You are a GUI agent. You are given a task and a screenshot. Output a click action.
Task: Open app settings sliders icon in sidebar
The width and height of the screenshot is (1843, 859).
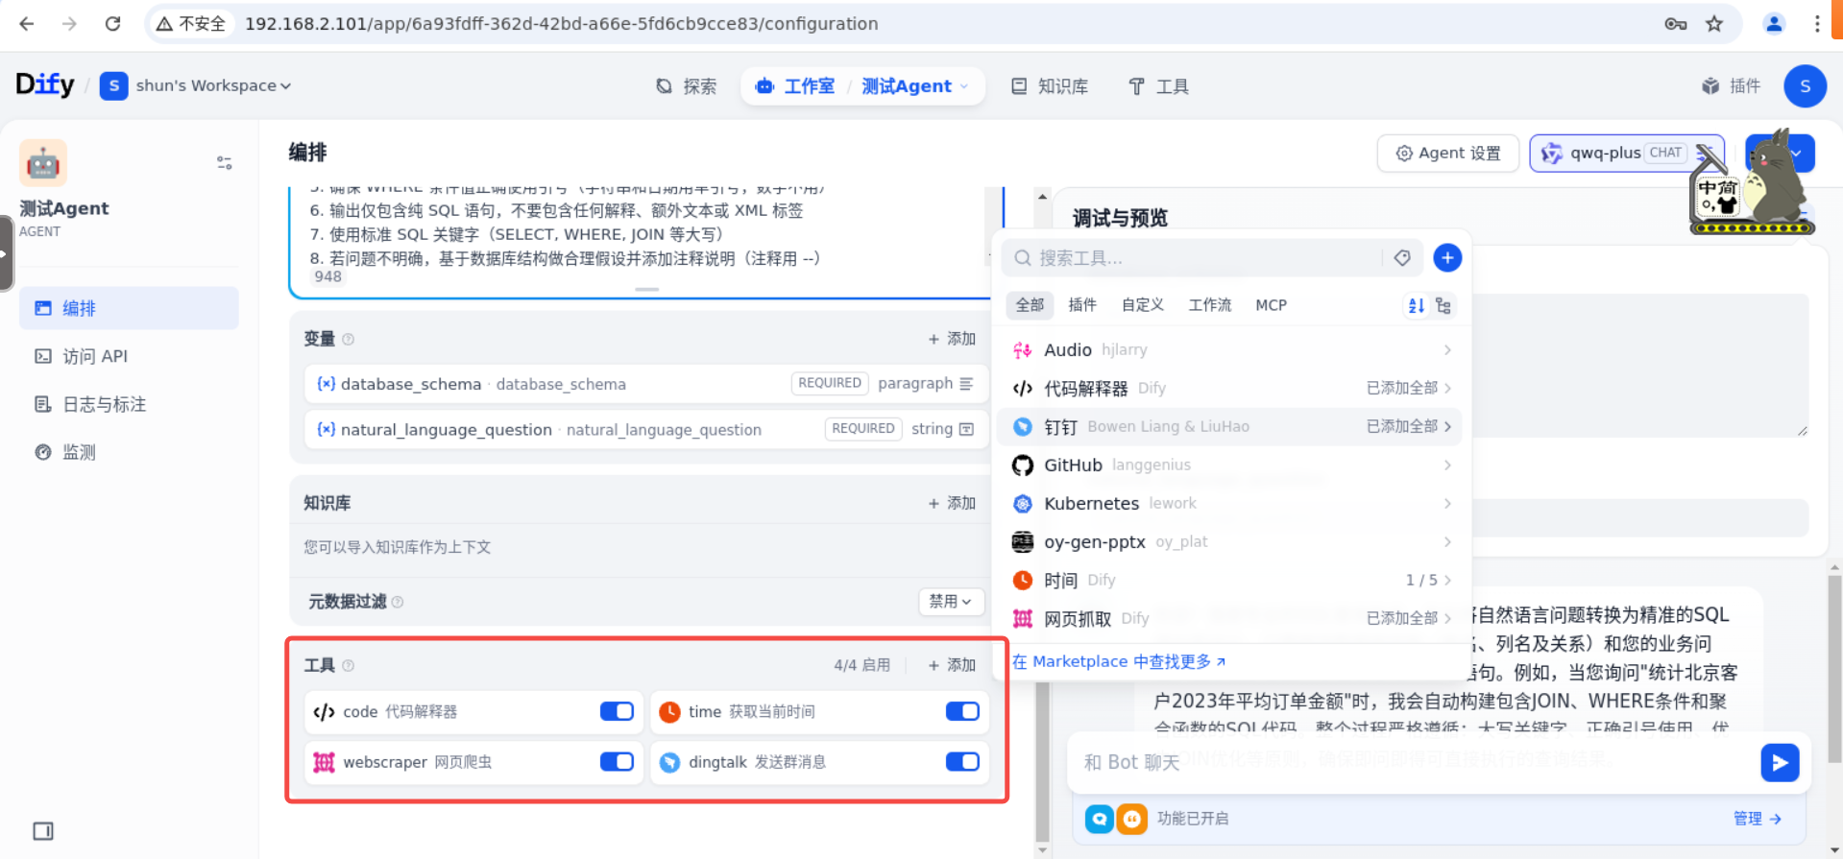[x=224, y=163]
